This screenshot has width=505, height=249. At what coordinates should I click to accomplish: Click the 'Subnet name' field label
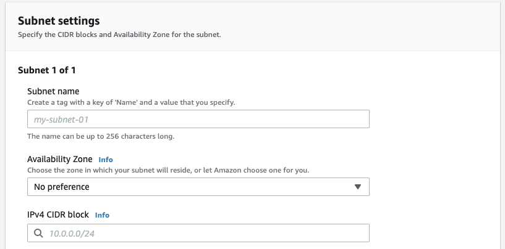click(x=53, y=91)
